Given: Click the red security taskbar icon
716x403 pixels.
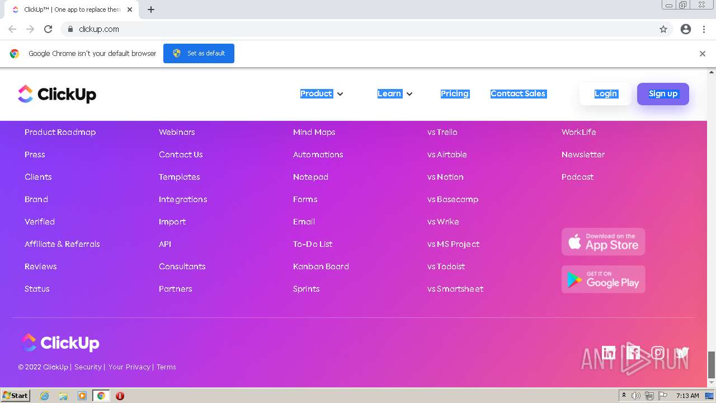Looking at the screenshot, I should (120, 396).
